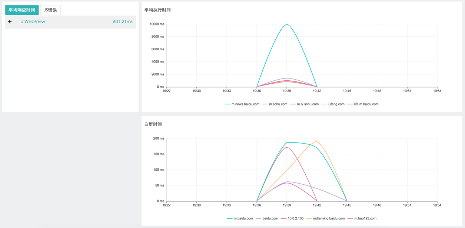Image resolution: width=465 pixels, height=228 pixels.
Task: Click 4000 ms axis label
Action: (x=158, y=62)
